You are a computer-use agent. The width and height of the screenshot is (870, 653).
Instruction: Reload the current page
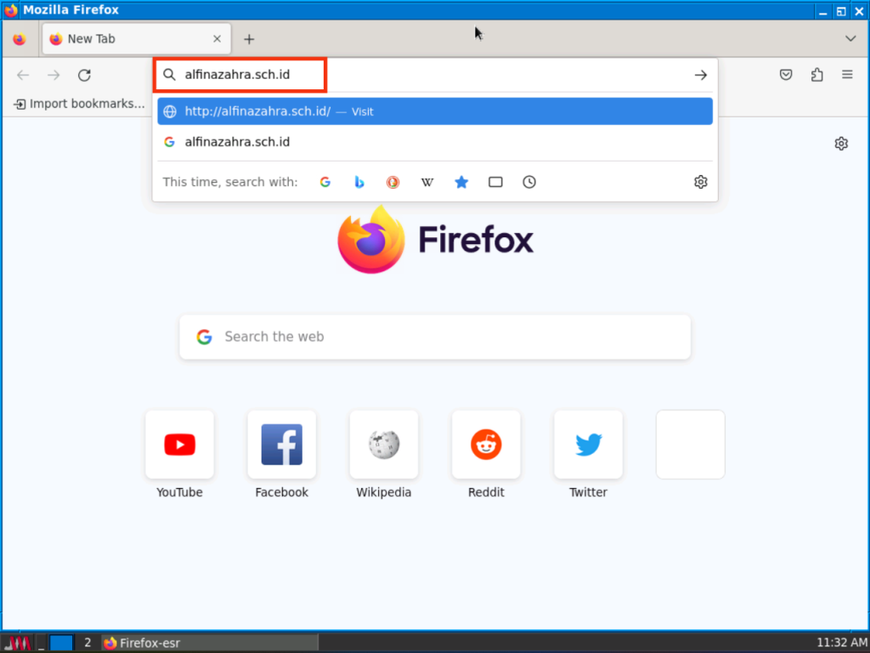84,75
